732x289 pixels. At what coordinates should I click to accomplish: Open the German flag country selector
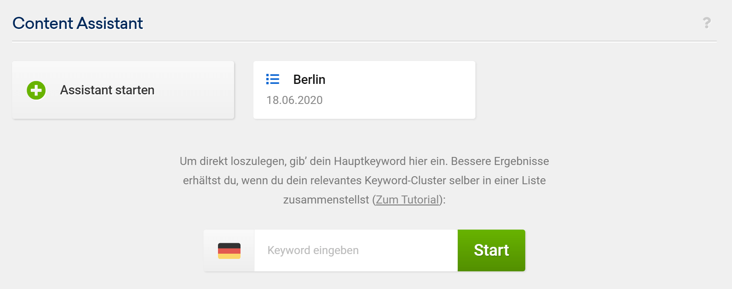229,250
